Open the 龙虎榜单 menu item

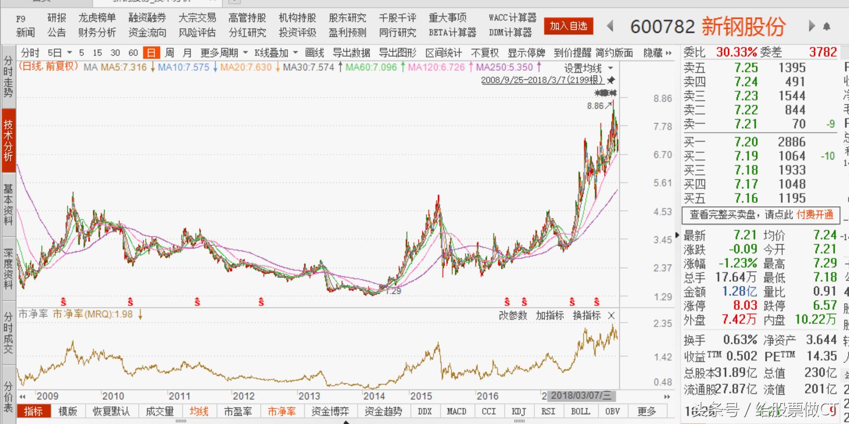click(97, 18)
